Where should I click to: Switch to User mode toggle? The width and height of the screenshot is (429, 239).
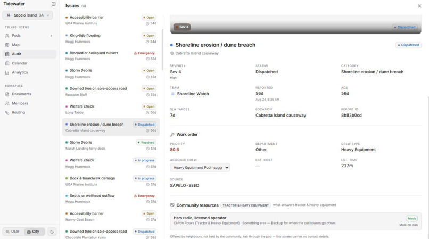click(x=13, y=232)
